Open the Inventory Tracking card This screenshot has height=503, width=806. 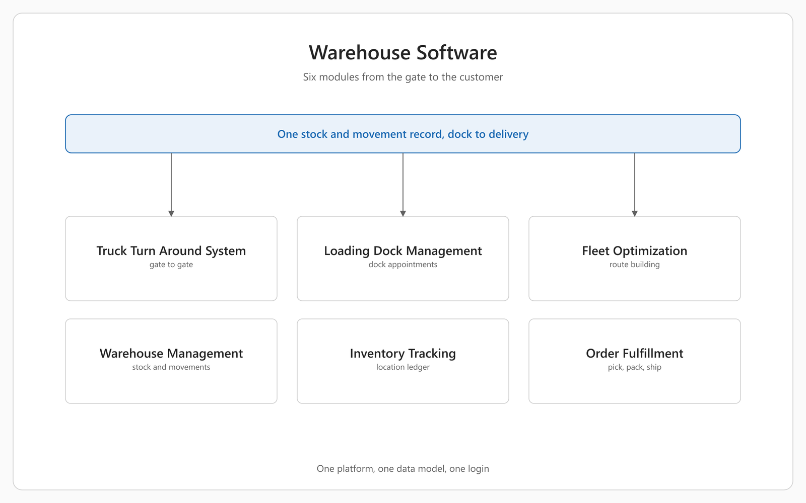tap(403, 361)
